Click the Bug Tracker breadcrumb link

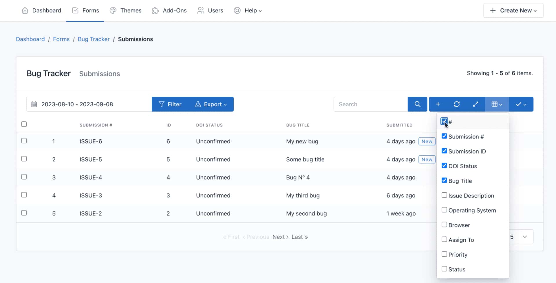pos(94,39)
